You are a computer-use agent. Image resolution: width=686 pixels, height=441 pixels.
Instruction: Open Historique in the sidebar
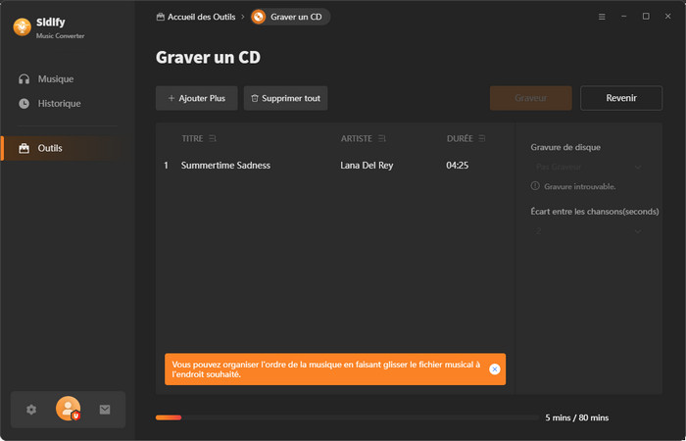coord(59,103)
